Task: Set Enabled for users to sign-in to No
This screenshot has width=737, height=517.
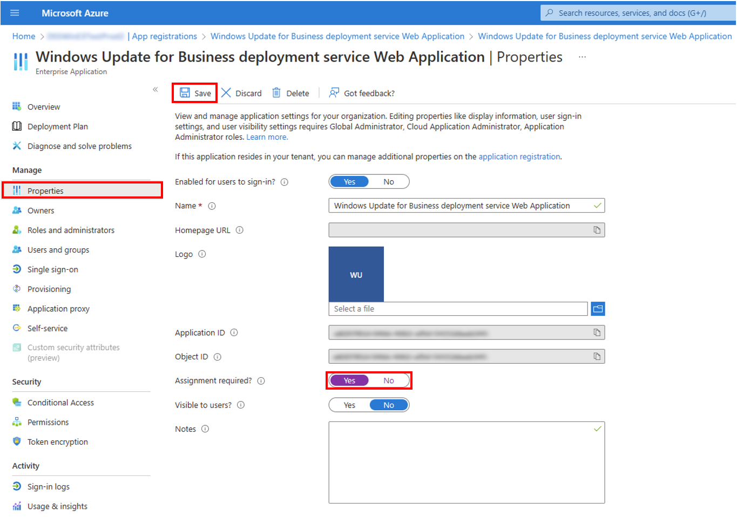Action: 389,182
